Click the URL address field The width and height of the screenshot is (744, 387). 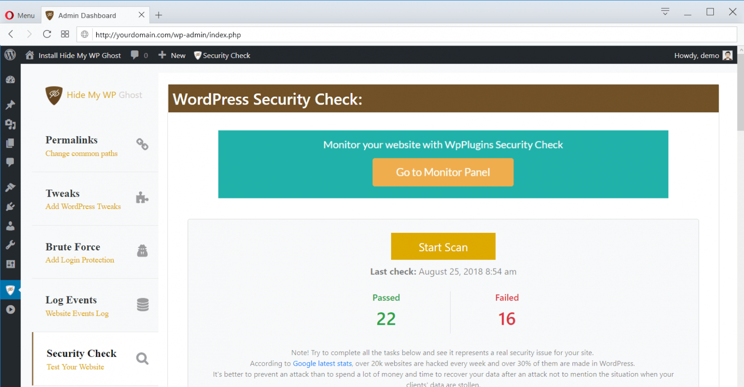point(409,35)
